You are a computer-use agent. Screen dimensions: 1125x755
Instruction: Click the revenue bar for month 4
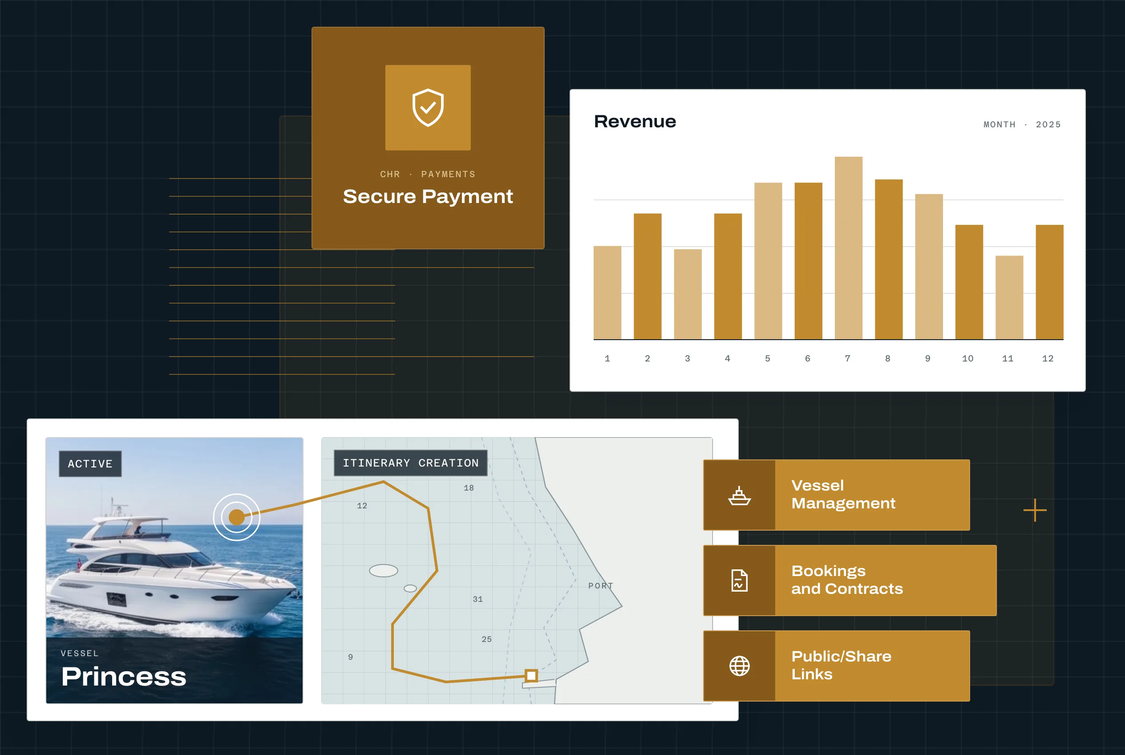pos(728,276)
